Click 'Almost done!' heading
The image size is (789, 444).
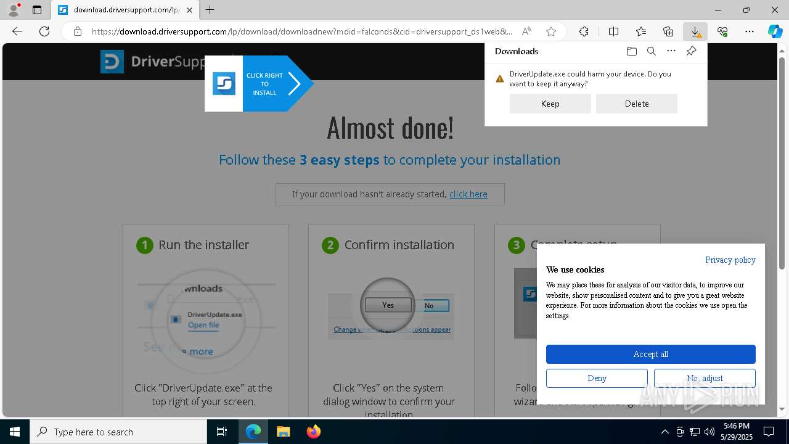click(x=390, y=128)
